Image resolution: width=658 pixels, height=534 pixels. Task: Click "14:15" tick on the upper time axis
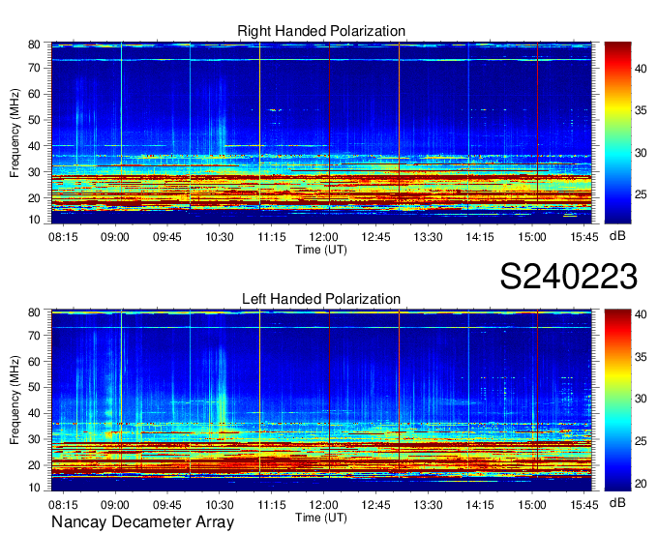tap(480, 237)
